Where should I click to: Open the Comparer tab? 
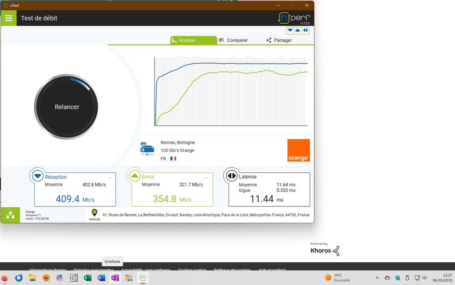point(233,40)
